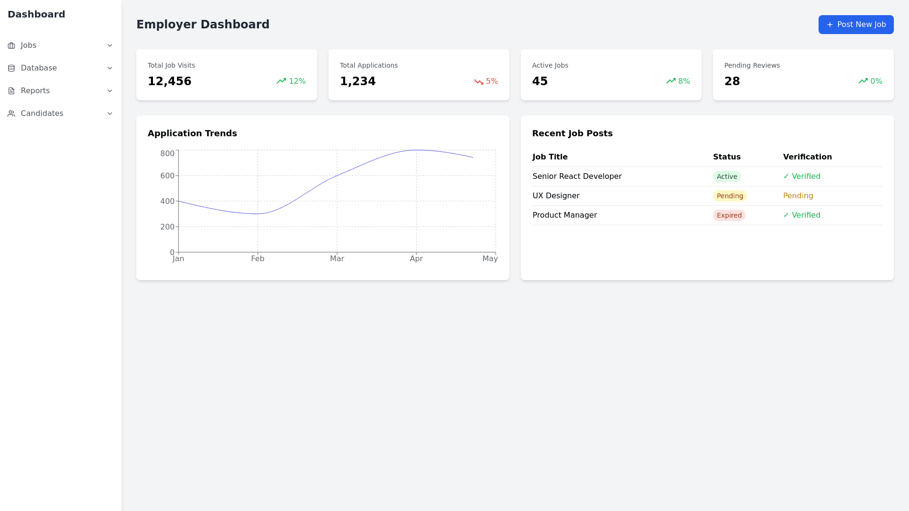Click the green trend-up icon on Total Job Visits
This screenshot has width=909, height=511.
tap(281, 81)
